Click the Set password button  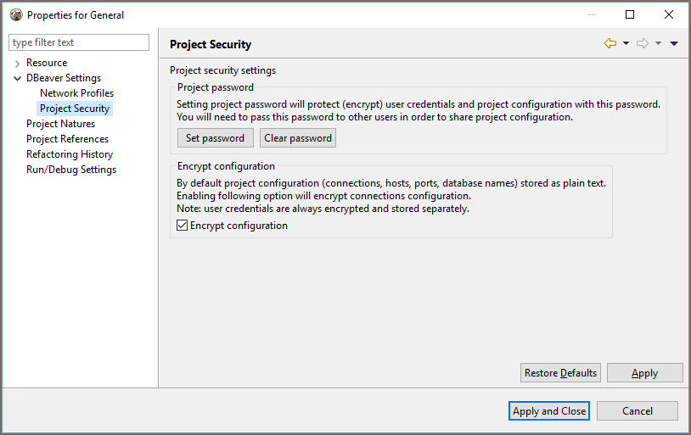[x=216, y=138]
